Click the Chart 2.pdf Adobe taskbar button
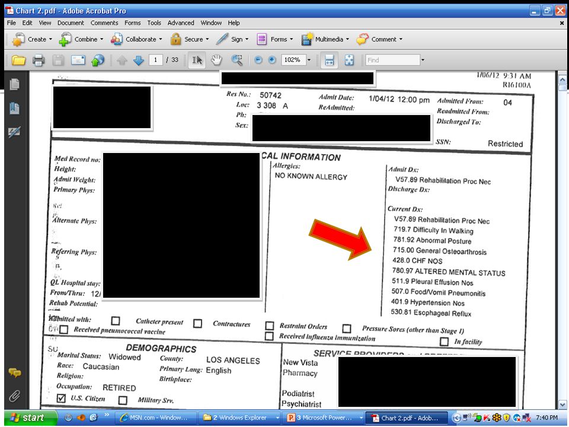Viewport: 569px width, 427px height. tap(407, 418)
